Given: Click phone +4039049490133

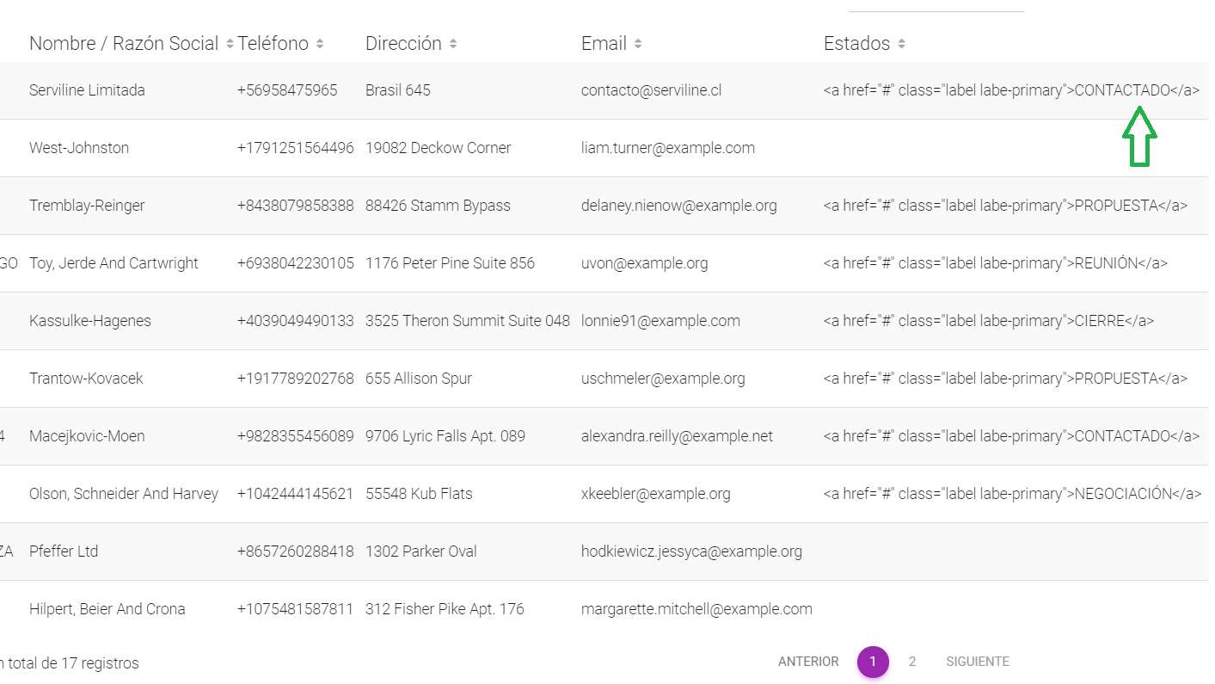Looking at the screenshot, I should 296,321.
